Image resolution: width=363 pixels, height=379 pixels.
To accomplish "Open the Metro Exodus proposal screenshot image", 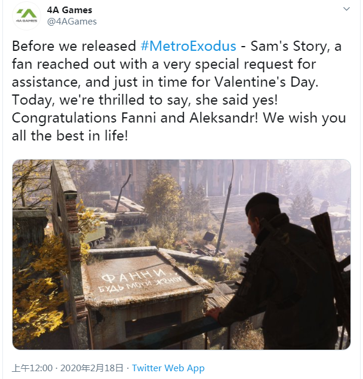I will 181,255.
